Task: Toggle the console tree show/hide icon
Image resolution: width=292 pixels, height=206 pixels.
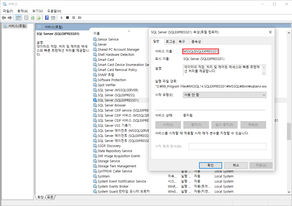Action: pyautogui.click(x=18, y=18)
